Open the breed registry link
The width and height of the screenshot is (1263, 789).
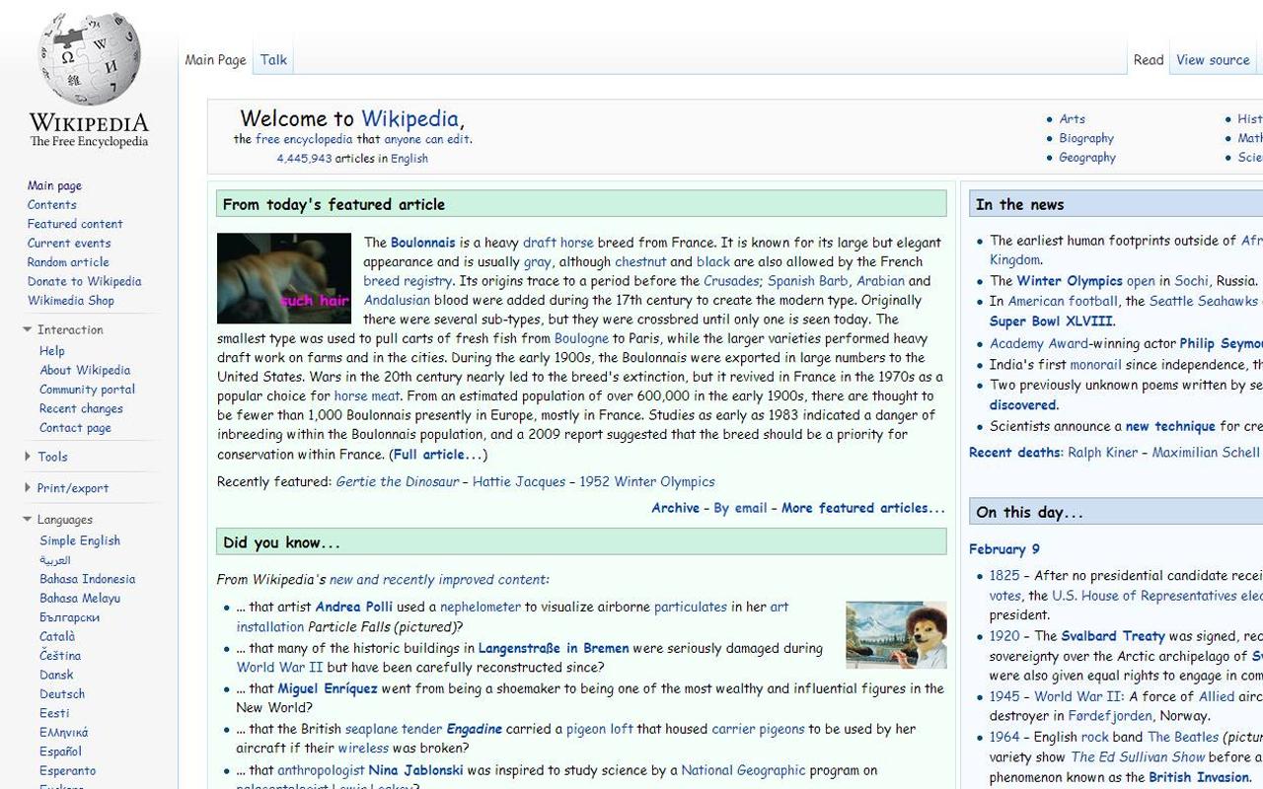[x=408, y=281]
